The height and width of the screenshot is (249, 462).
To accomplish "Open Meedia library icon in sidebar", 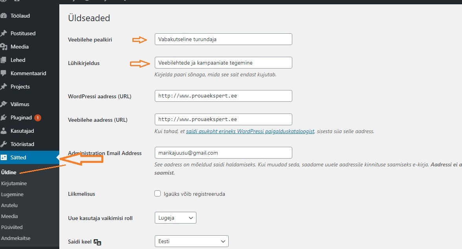I will click(4, 47).
